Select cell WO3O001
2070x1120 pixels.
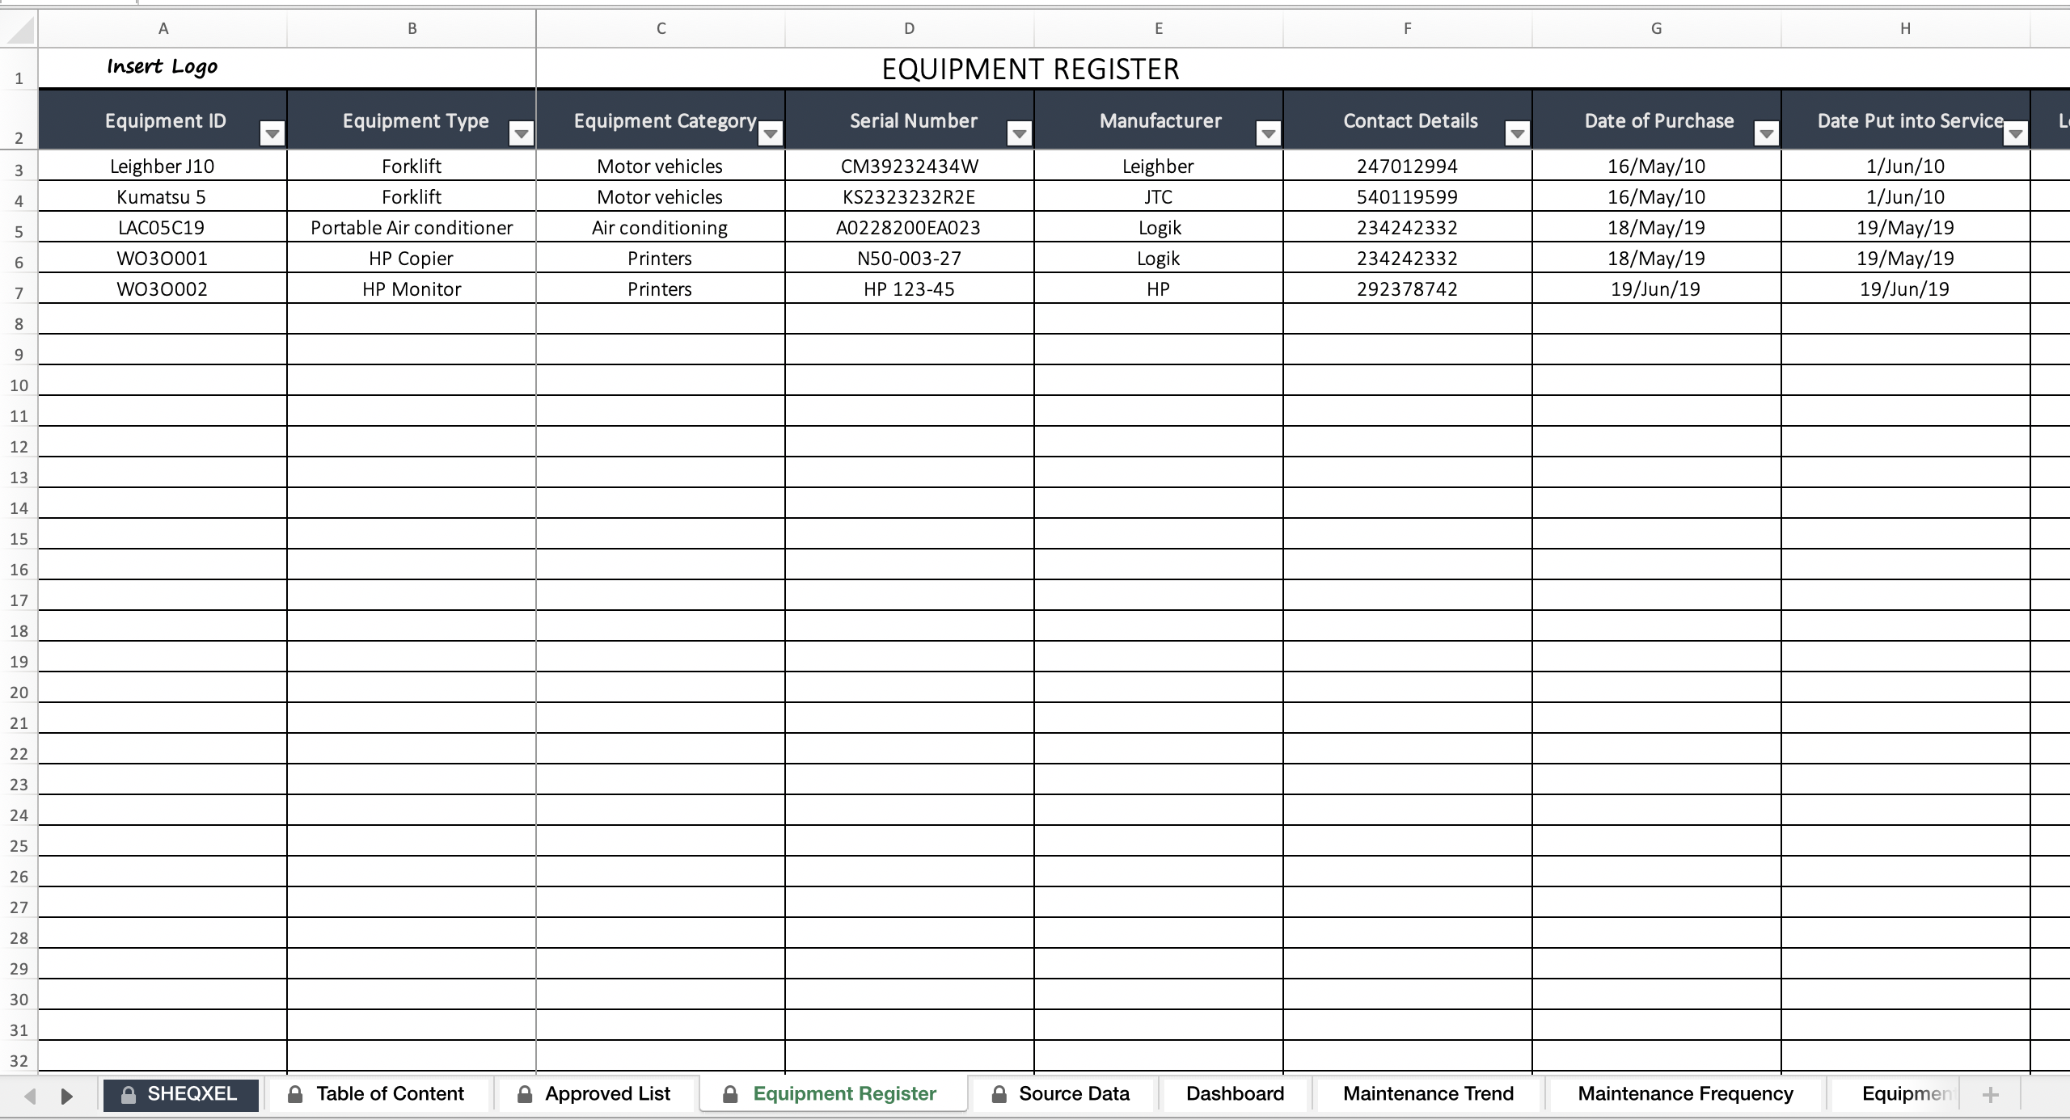[163, 258]
